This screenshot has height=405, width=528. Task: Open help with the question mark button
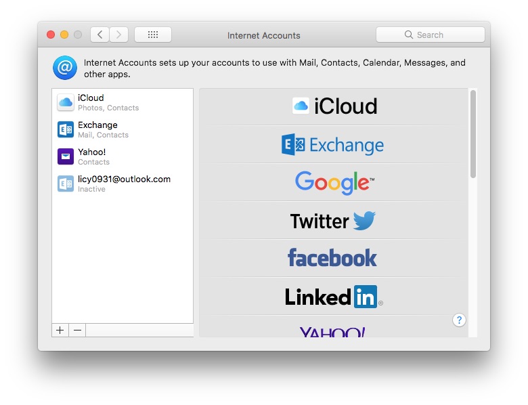point(459,320)
